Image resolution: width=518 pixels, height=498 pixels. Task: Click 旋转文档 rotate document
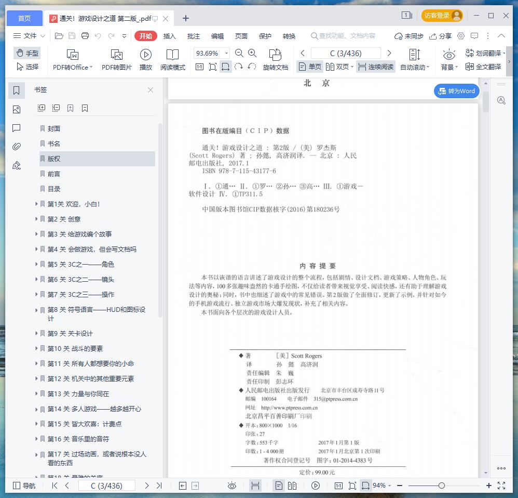tap(276, 60)
